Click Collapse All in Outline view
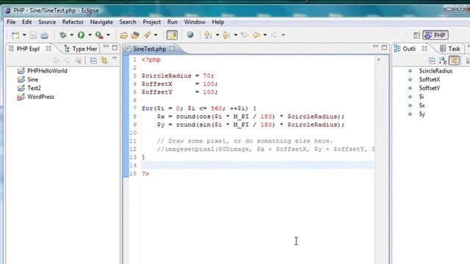 click(432, 61)
